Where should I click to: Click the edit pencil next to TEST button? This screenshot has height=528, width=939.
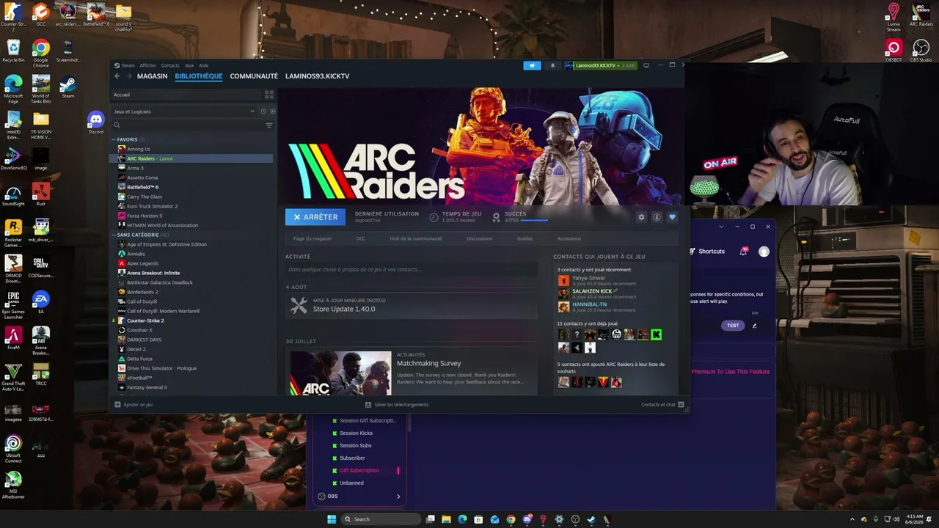tap(754, 326)
